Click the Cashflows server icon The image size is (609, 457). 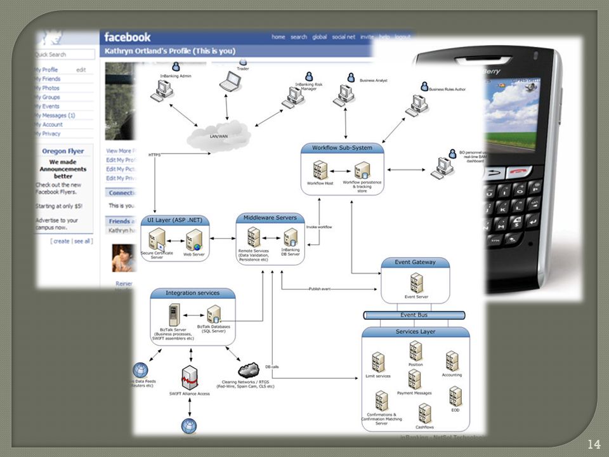click(424, 414)
